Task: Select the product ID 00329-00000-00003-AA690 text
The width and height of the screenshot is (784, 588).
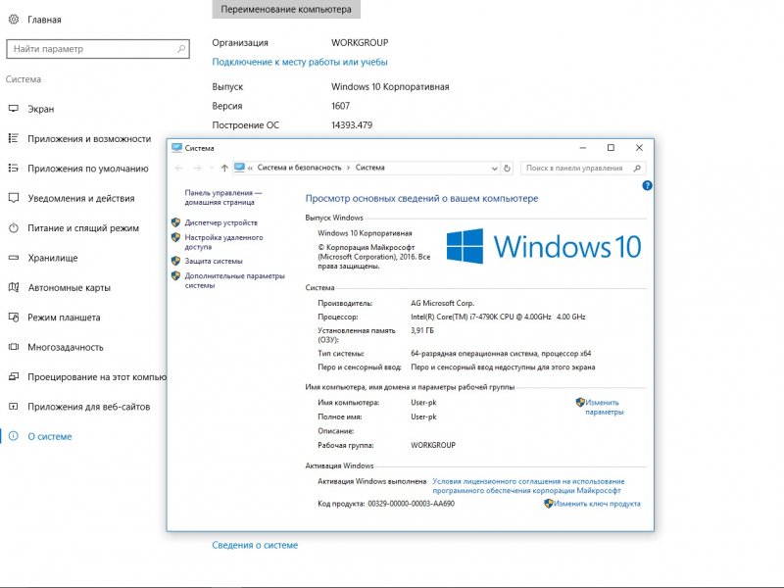Action: (412, 504)
